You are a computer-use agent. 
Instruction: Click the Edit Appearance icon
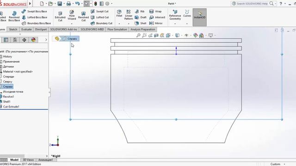[x=195, y=35]
